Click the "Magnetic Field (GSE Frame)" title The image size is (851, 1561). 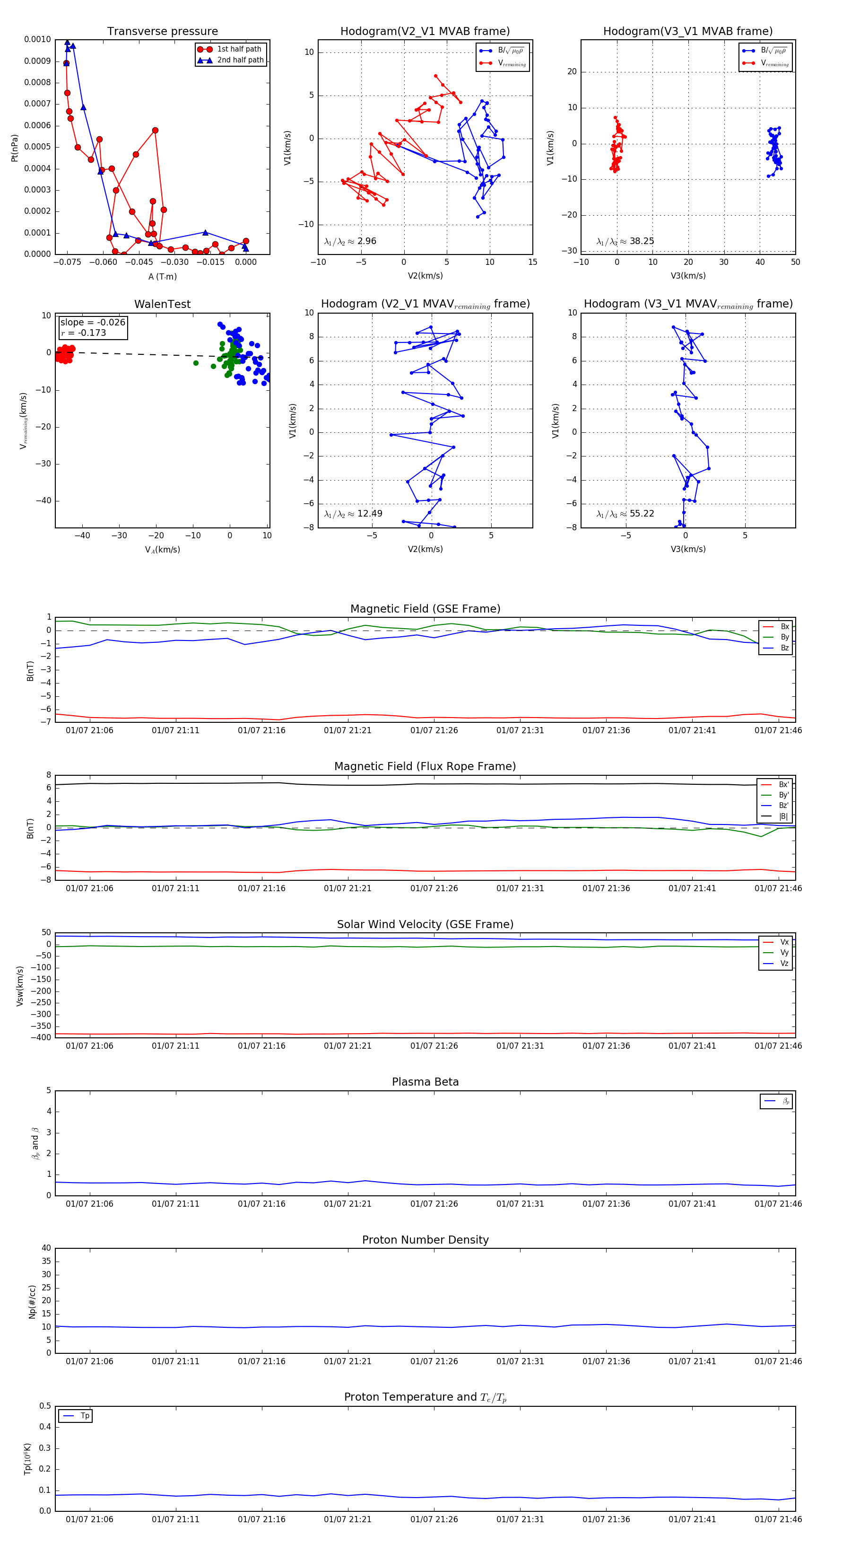tap(425, 609)
